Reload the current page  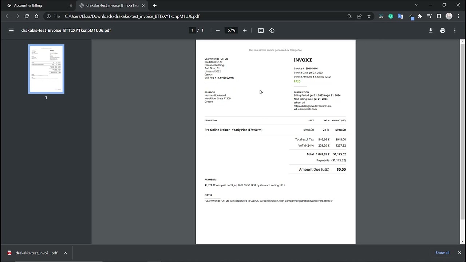click(27, 16)
